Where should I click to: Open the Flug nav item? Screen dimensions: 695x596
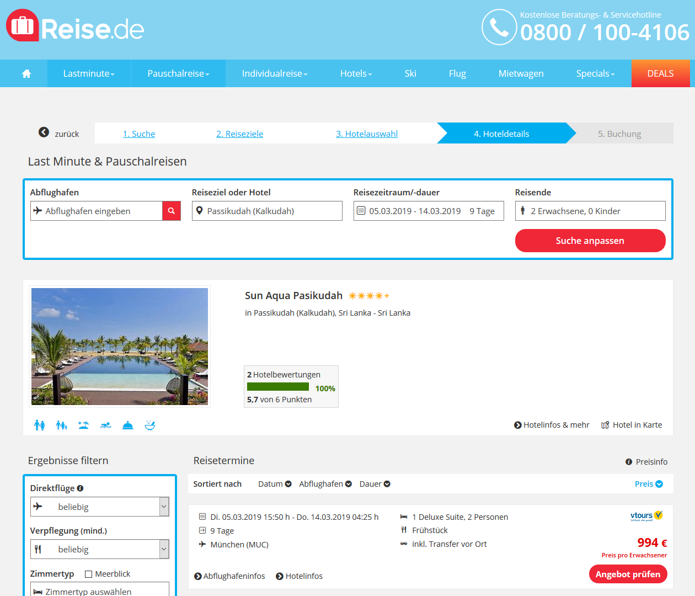[457, 73]
